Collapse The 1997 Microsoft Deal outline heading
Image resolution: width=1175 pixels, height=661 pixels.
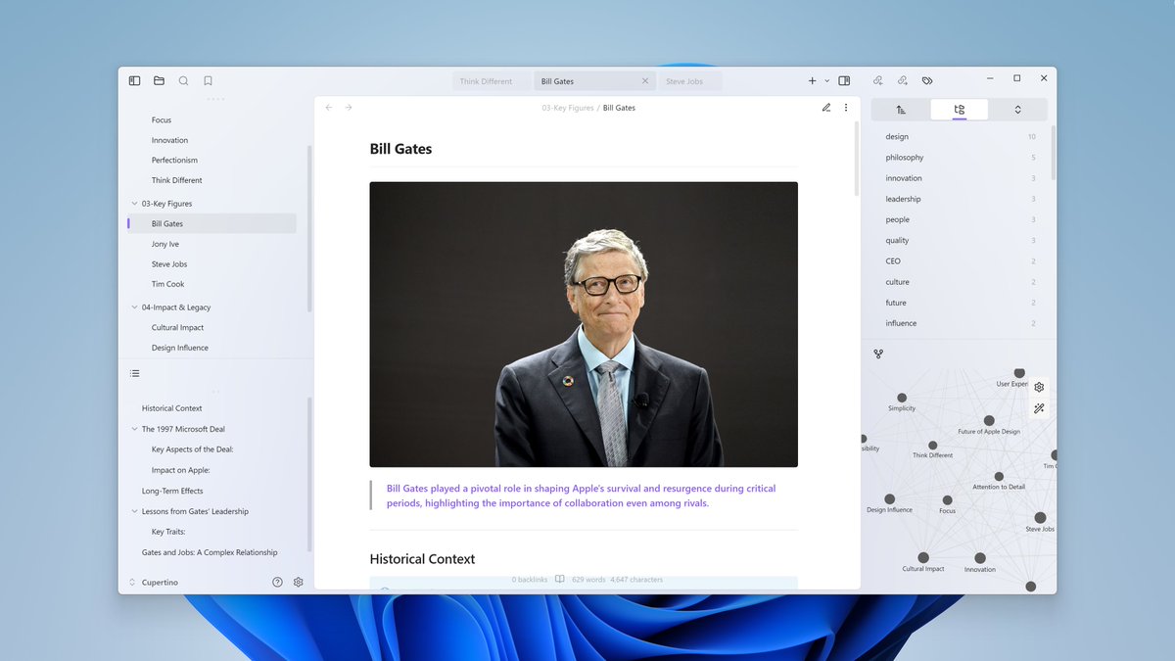click(x=134, y=429)
